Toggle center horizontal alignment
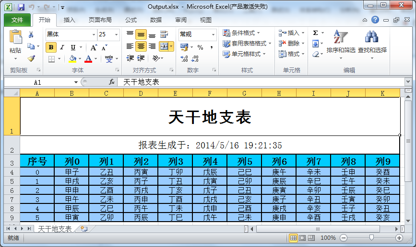The height and width of the screenshot is (247, 416). tap(141, 46)
